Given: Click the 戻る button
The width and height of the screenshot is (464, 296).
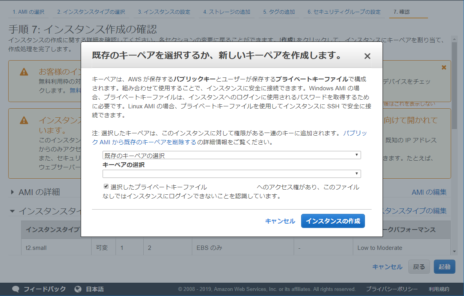Looking at the screenshot, I should (419, 267).
